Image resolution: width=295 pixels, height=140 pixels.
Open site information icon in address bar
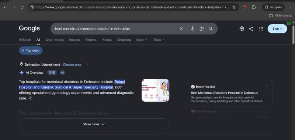tap(32, 7)
